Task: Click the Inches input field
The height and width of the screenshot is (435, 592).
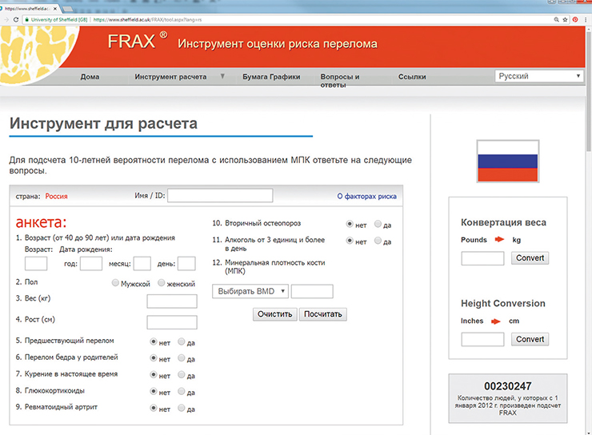Action: (482, 339)
